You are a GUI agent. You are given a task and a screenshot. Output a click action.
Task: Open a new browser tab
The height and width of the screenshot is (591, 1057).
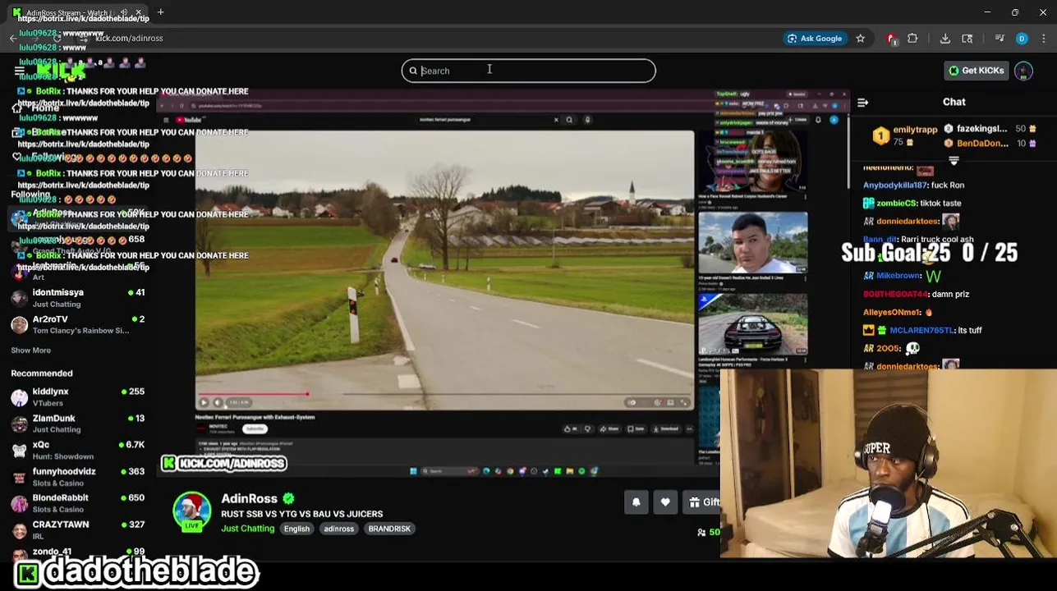[x=161, y=12]
